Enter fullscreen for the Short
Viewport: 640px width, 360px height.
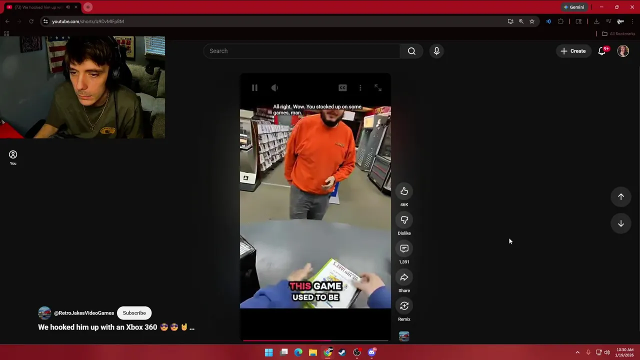click(x=378, y=88)
